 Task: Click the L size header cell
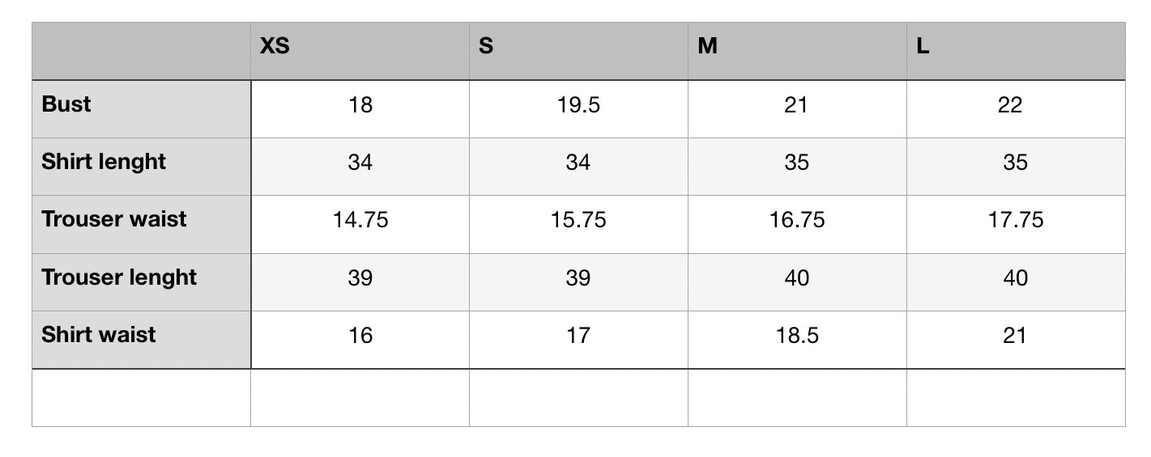(1016, 51)
